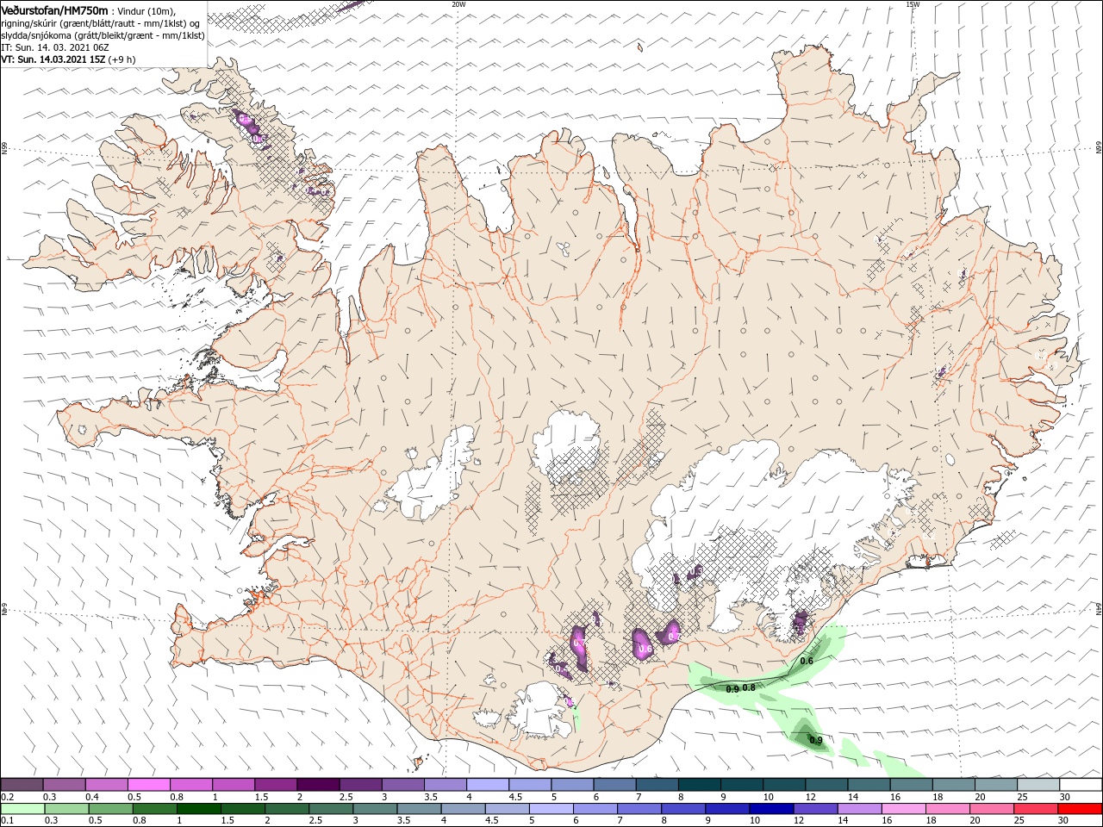The width and height of the screenshot is (1103, 827).
Task: Pick upper legend swatch between 0.2 and 0.3
Action: [x=22, y=785]
